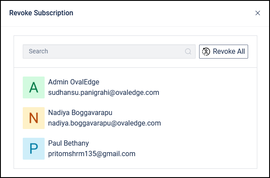Select the Admin OvalEdge user name

(74, 82)
